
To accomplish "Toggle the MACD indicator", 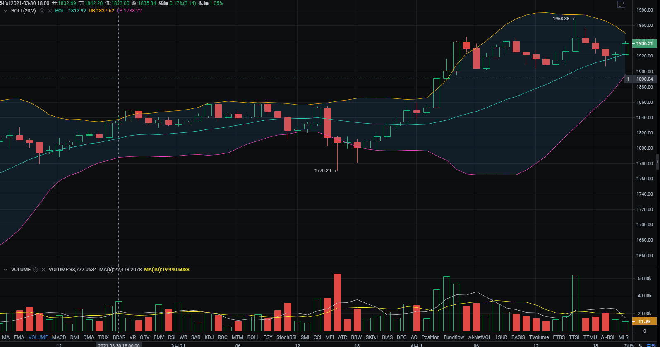I will pos(59,337).
